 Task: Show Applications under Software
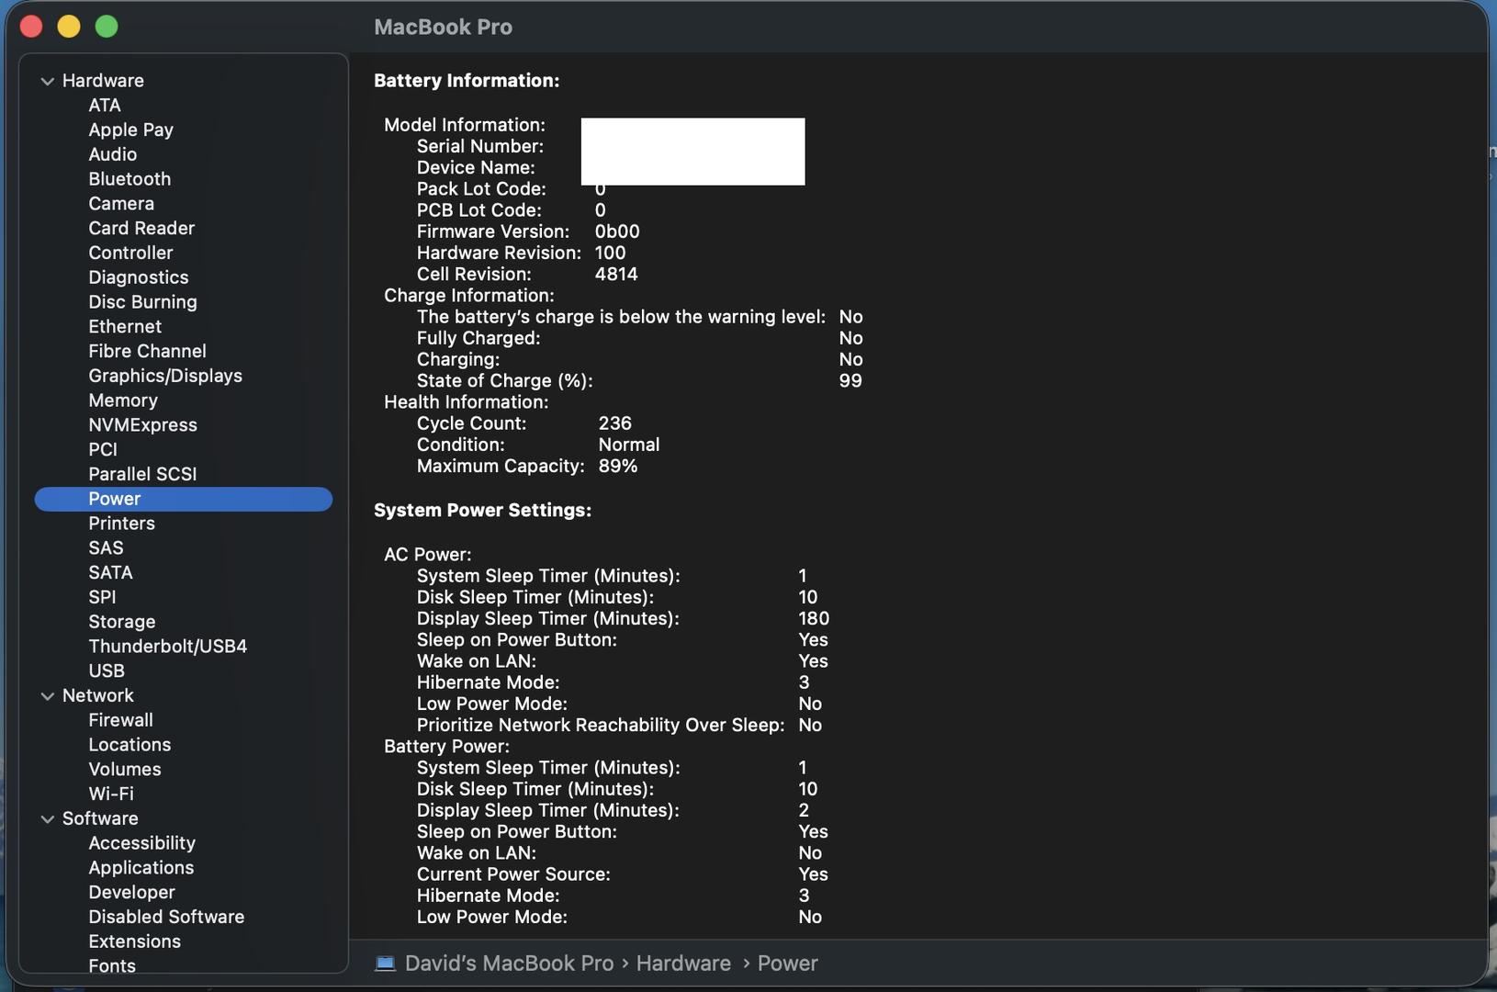pos(141,868)
